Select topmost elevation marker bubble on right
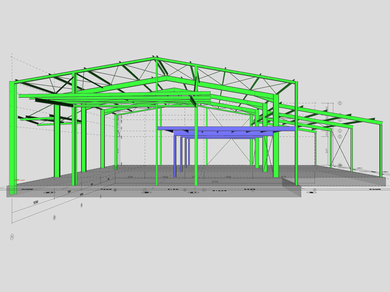This screenshot has height=292, width=390. click(340, 103)
